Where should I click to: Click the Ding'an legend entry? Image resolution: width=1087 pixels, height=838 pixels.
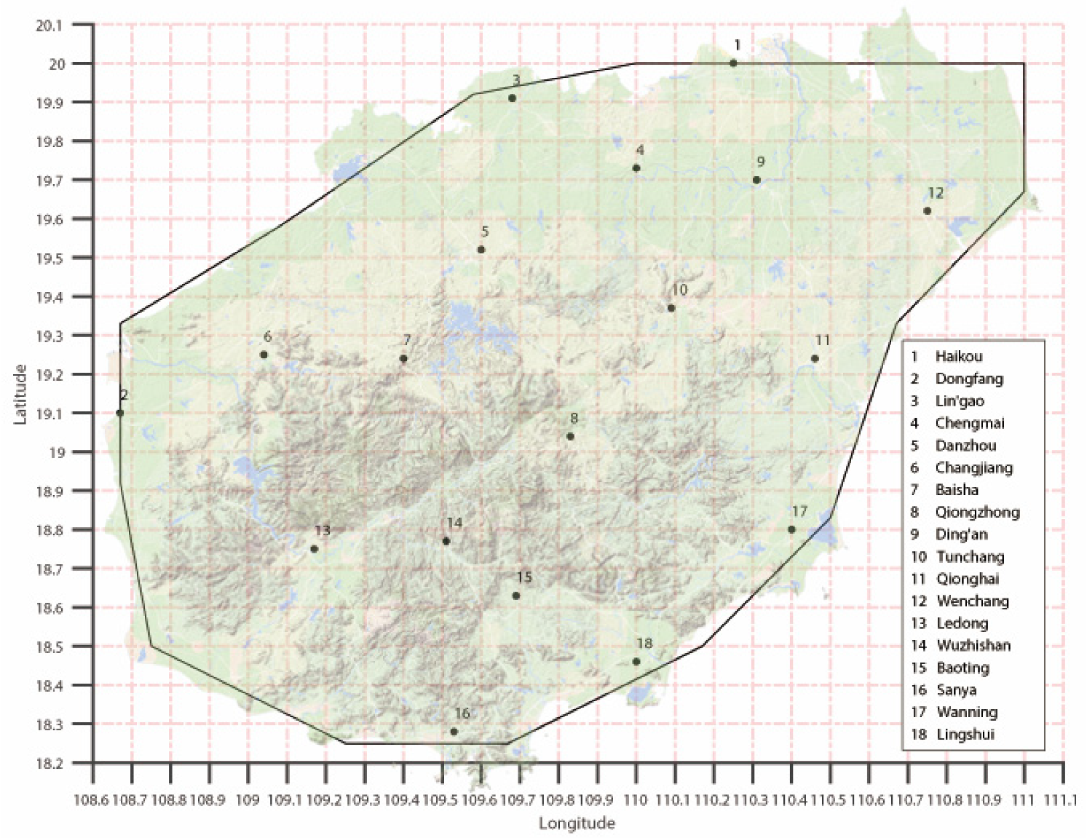tap(961, 534)
